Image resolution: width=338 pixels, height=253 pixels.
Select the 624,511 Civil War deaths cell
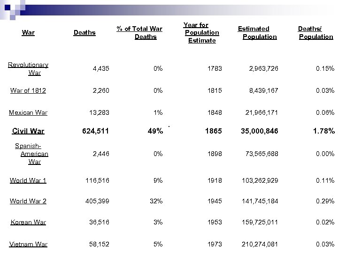pyautogui.click(x=94, y=132)
